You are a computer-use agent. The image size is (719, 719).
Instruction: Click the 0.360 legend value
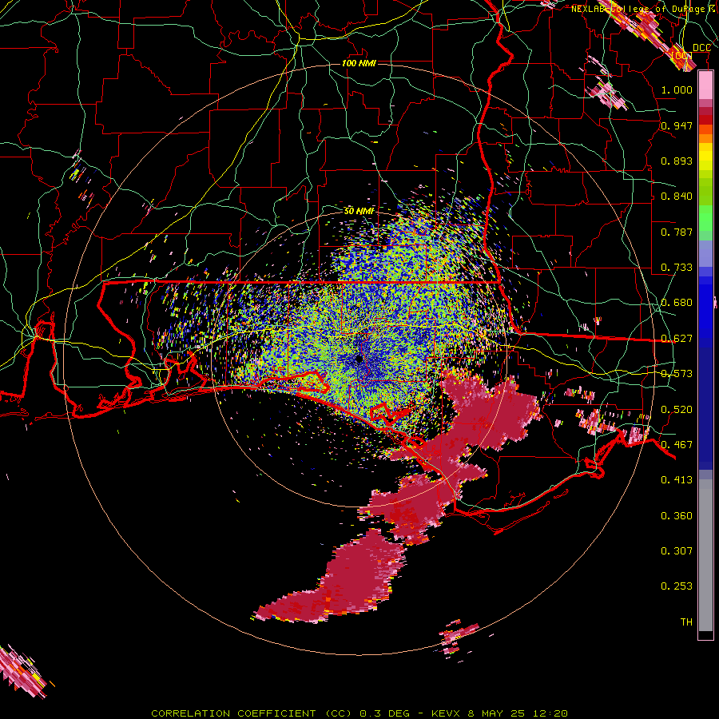pyautogui.click(x=677, y=515)
